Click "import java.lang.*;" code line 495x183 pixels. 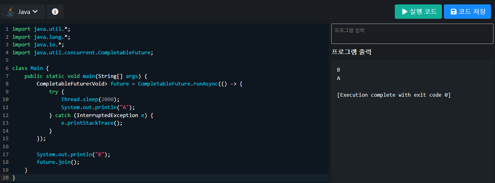41,37
